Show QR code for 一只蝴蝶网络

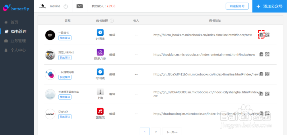click(267, 74)
